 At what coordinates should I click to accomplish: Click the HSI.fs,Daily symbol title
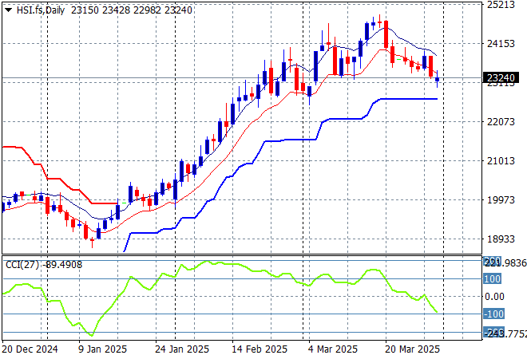click(40, 9)
